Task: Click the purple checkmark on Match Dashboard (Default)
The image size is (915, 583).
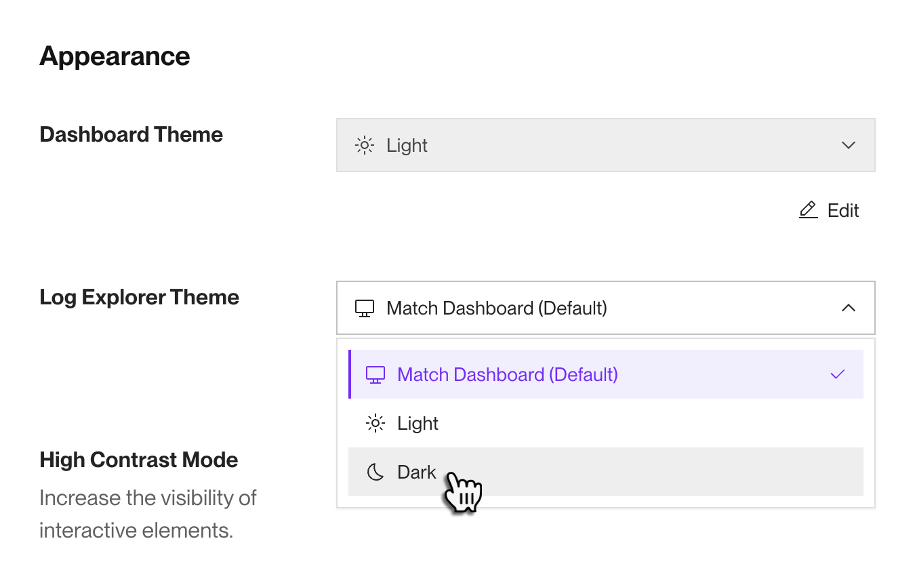Action: coord(838,374)
